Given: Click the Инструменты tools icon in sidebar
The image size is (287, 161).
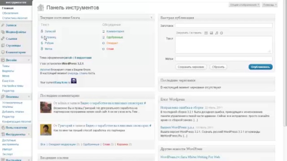Looking at the screenshot, I should tap(3, 134).
